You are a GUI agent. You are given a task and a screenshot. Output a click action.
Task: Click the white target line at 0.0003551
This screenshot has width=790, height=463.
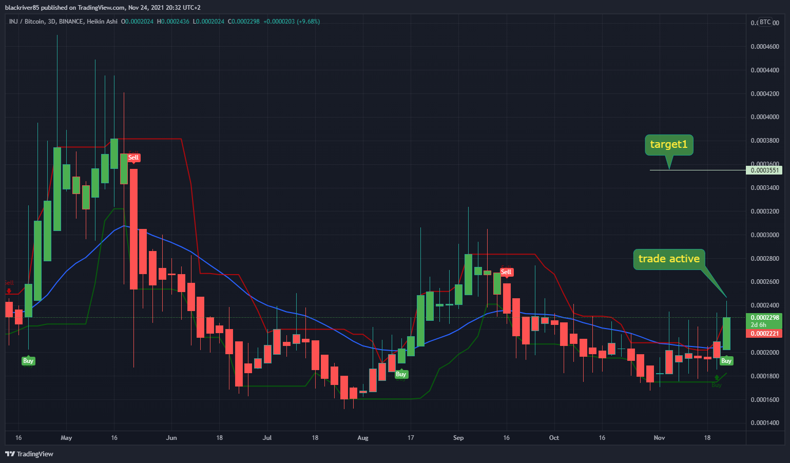(x=698, y=170)
